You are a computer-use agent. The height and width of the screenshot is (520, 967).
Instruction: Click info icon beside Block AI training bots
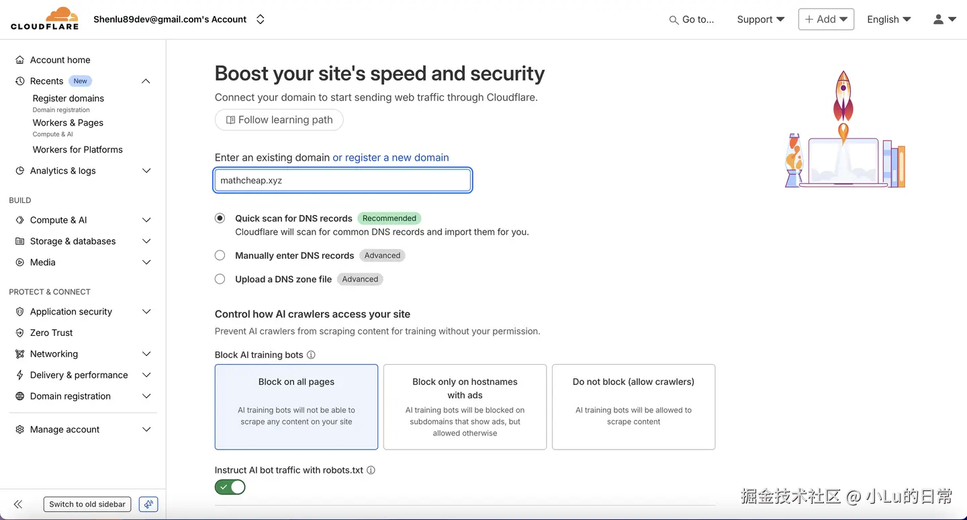coord(311,355)
